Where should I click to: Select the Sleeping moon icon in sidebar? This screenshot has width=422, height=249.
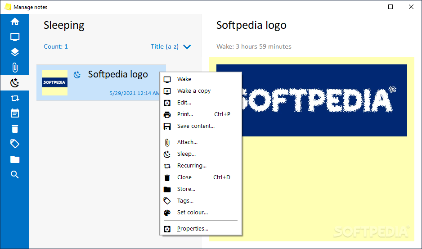[x=15, y=83]
